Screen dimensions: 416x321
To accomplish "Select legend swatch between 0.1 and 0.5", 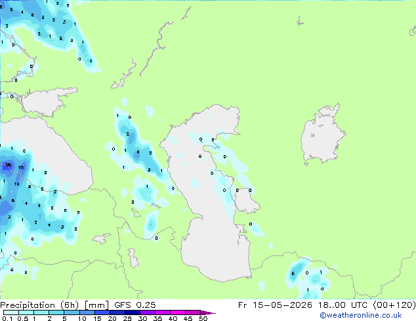I will tap(11, 312).
